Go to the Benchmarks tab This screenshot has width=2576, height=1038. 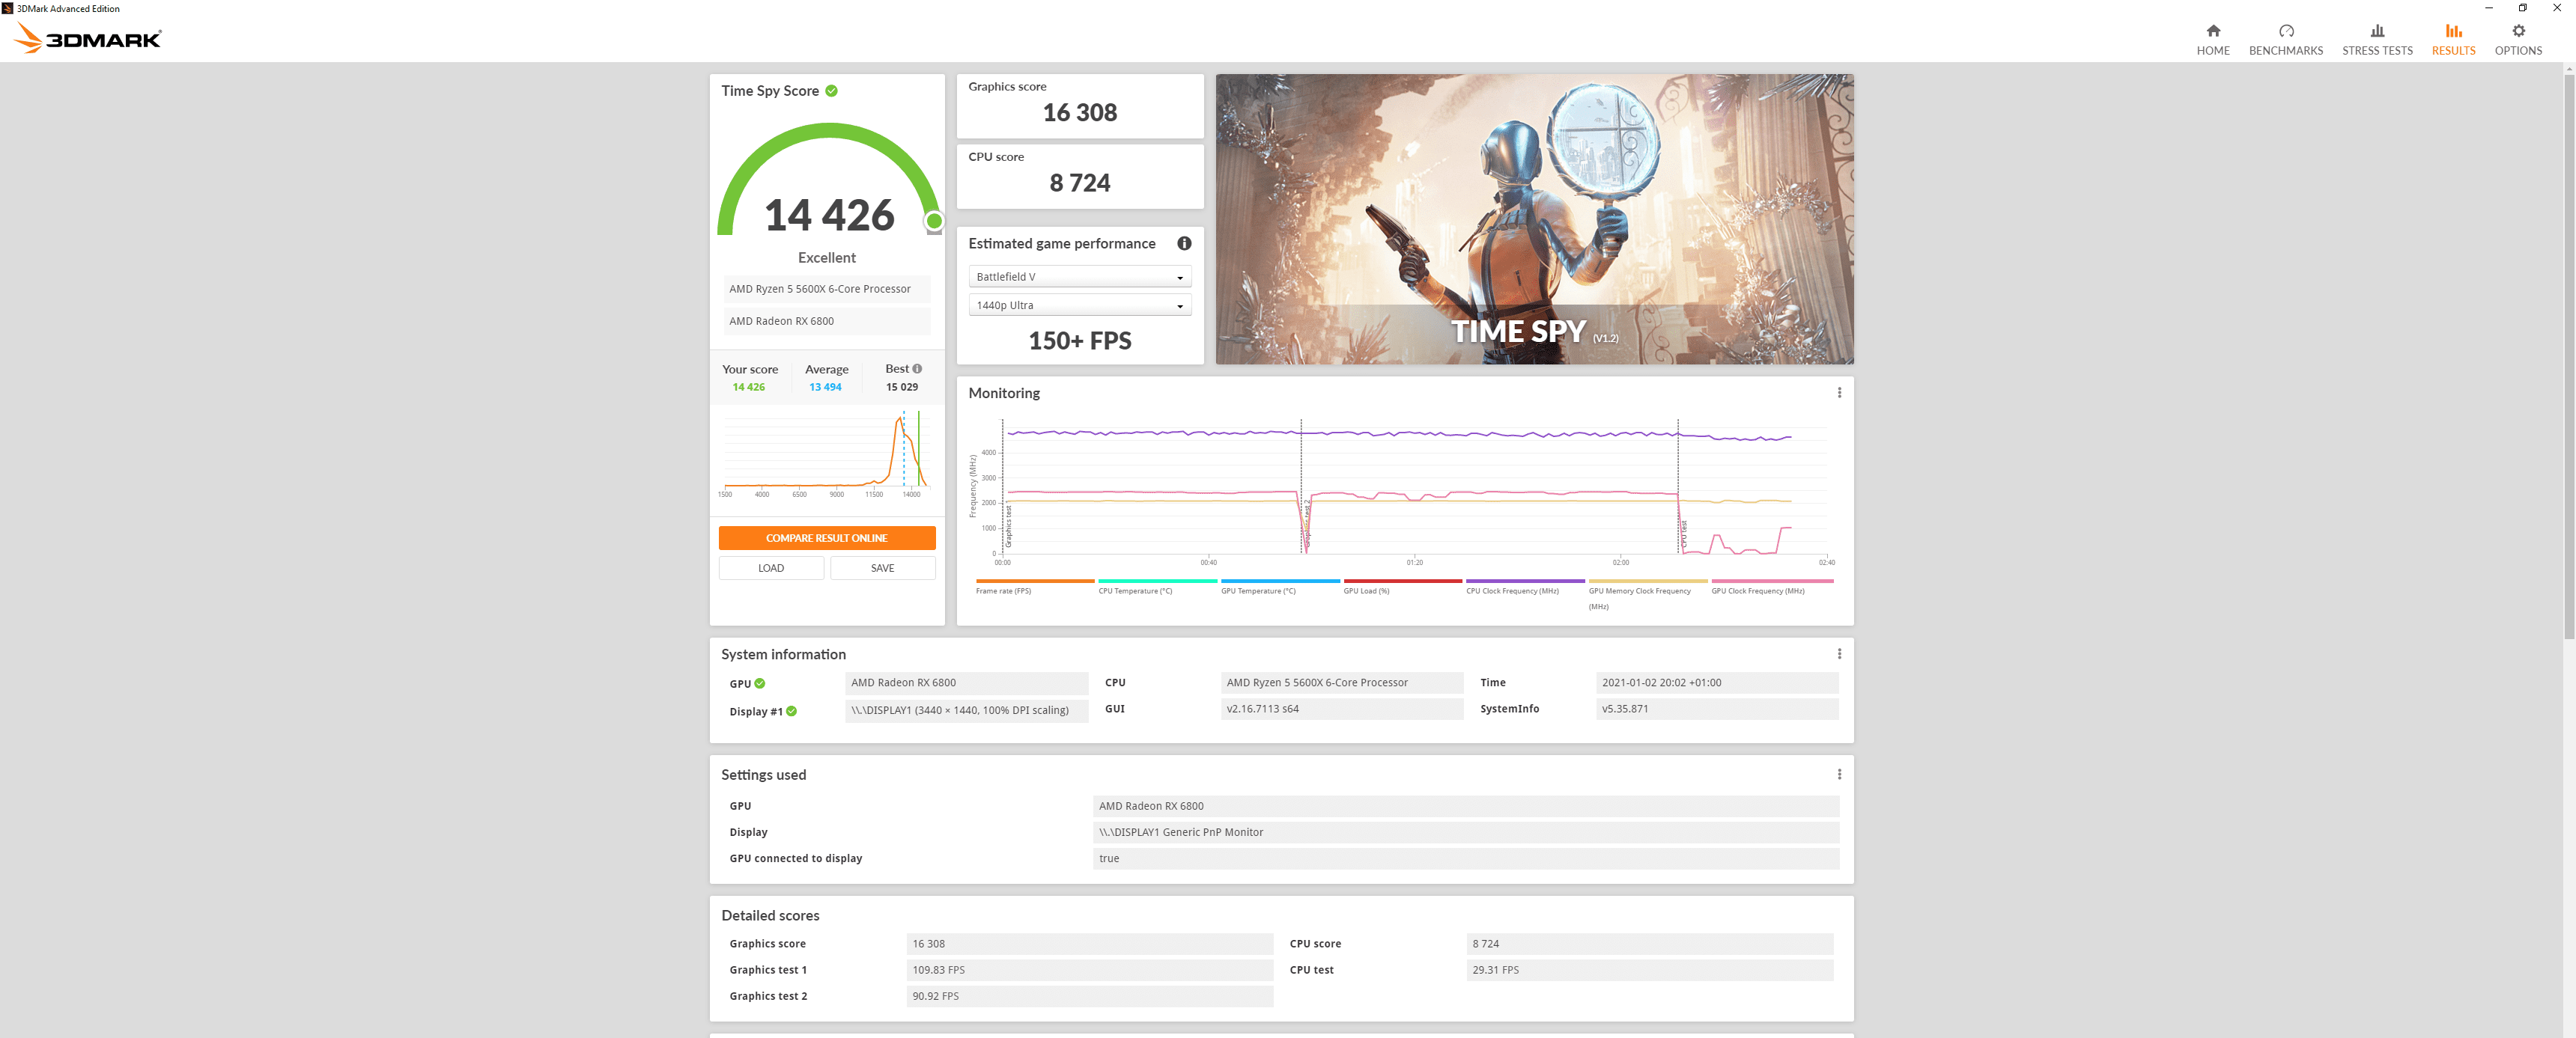coord(2285,40)
